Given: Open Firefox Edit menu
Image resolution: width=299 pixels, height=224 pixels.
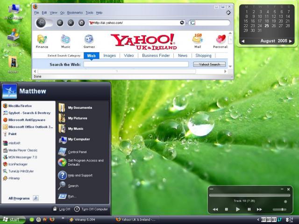Looking at the screenshot, I should click(x=44, y=13).
